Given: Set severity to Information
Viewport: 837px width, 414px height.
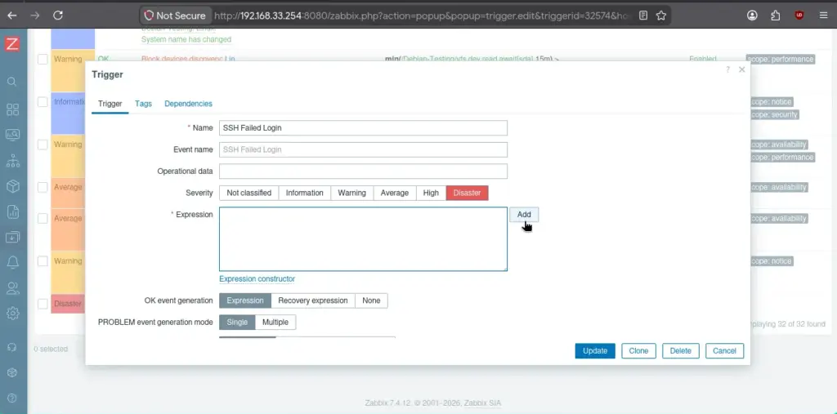Looking at the screenshot, I should pyautogui.click(x=304, y=193).
